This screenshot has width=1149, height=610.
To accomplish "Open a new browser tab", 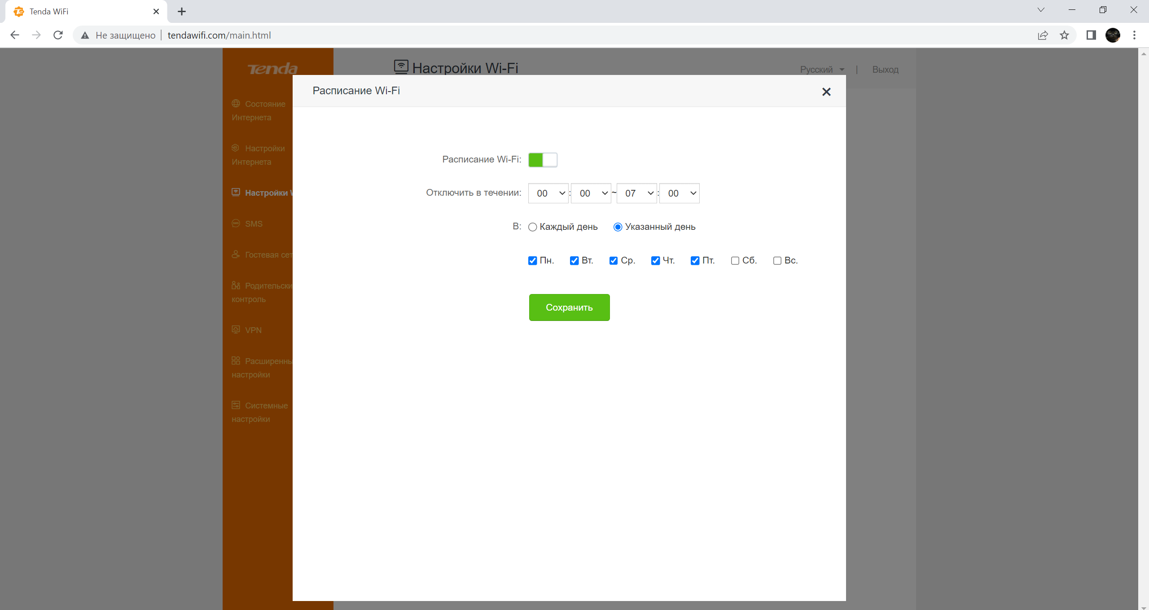I will (181, 12).
